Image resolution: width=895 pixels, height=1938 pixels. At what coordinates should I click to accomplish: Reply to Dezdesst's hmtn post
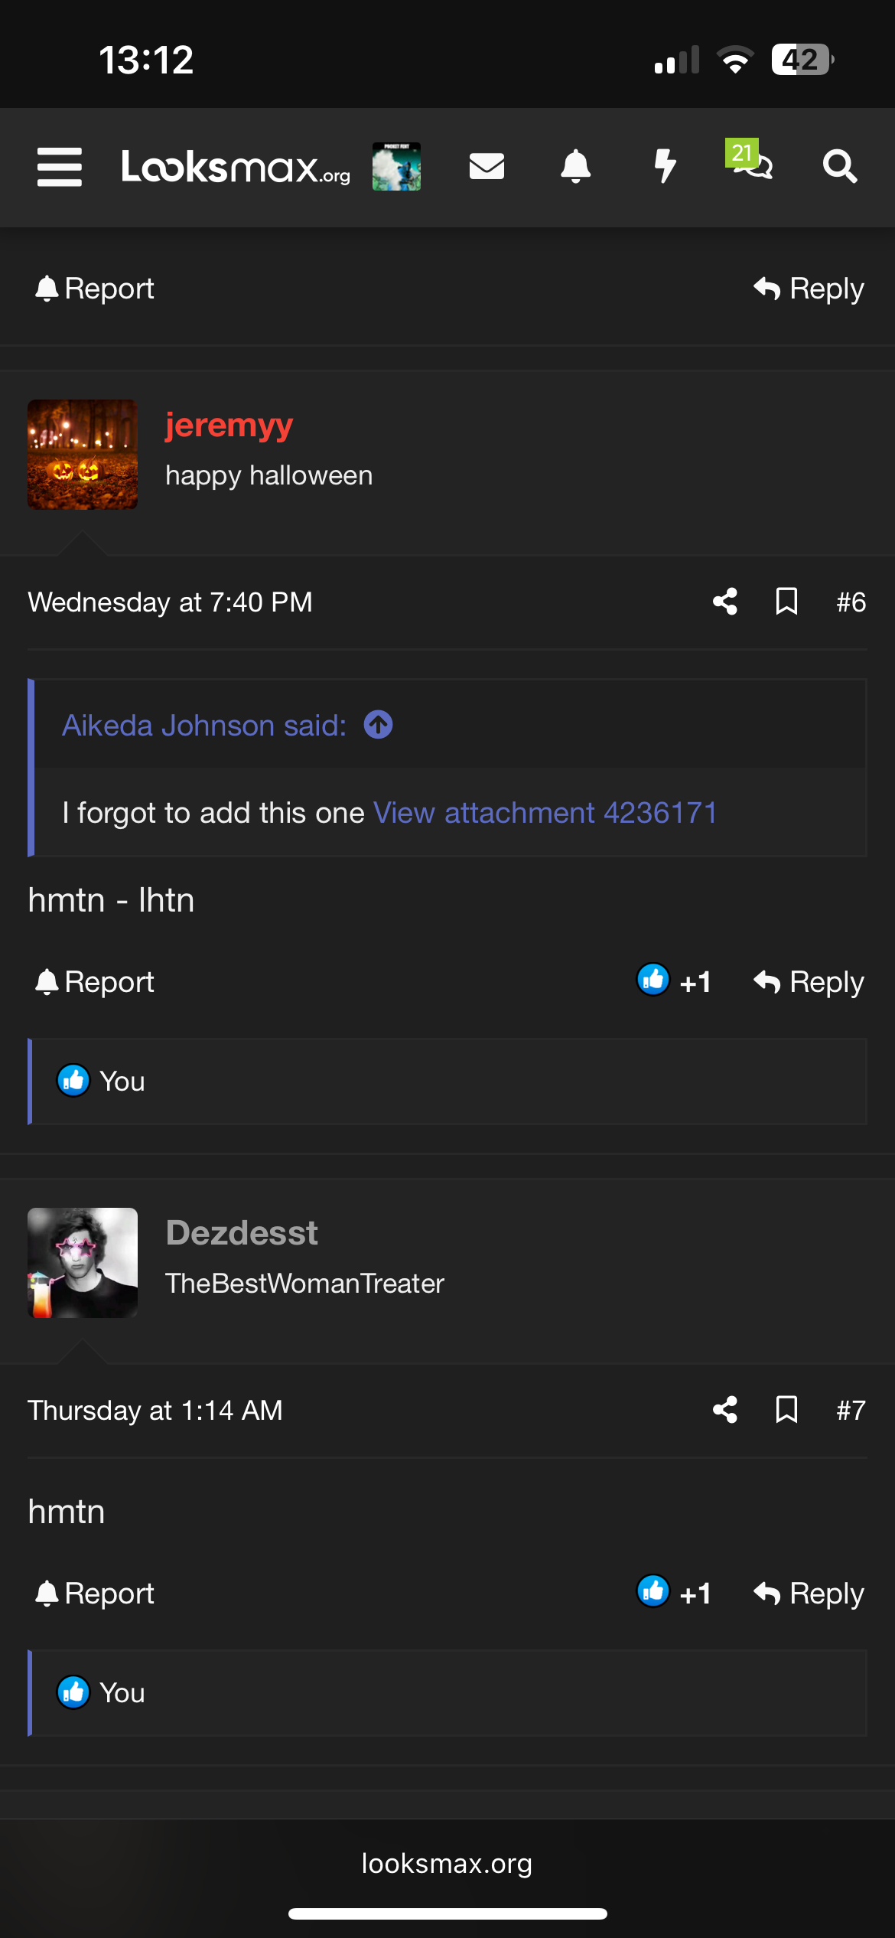click(809, 1594)
